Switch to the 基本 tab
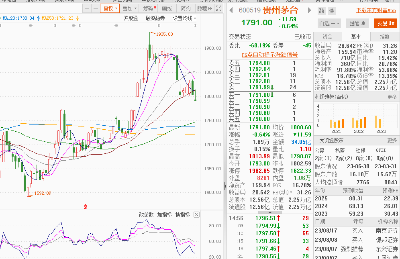Image resolution: width=400 pixels, height=259 pixels. pyautogui.click(x=356, y=37)
